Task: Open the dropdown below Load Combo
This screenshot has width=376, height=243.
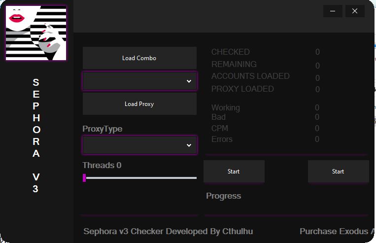Action: 139,81
